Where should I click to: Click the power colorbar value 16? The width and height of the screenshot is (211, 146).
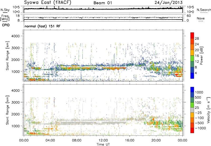coord(197,56)
